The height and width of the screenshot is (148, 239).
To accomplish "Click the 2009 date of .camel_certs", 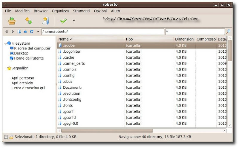I will click(222, 63).
